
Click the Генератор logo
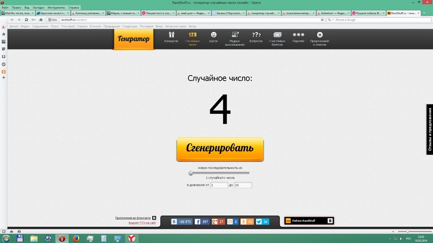134,39
